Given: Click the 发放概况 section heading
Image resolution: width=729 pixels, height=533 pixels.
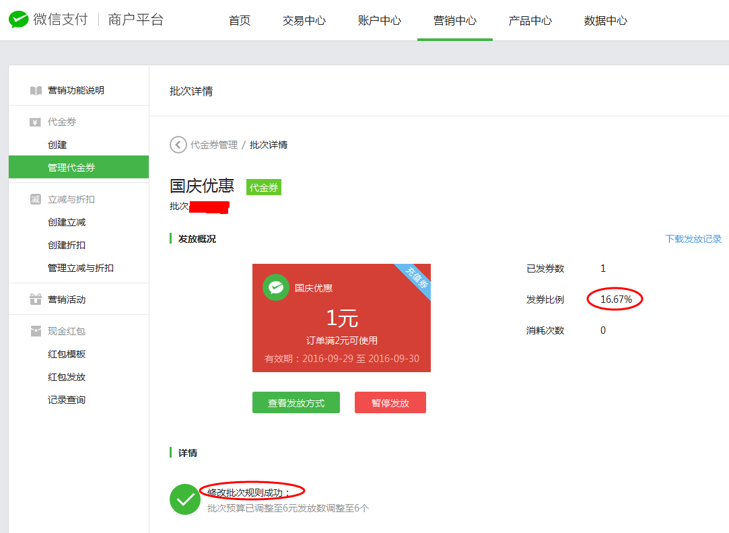Looking at the screenshot, I should tap(197, 239).
